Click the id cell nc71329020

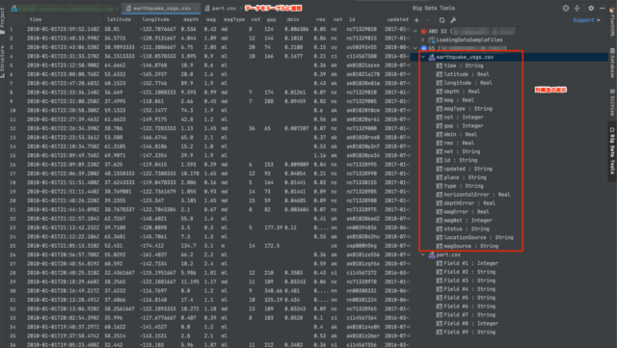pyautogui.click(x=362, y=29)
